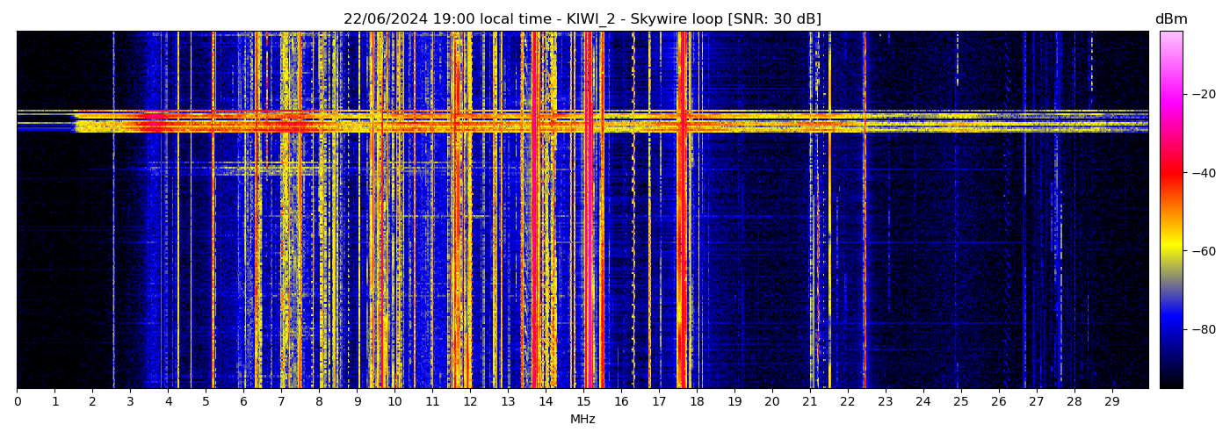1230x439 pixels.
Task: Click the MHz x-axis label
Action: pos(582,420)
